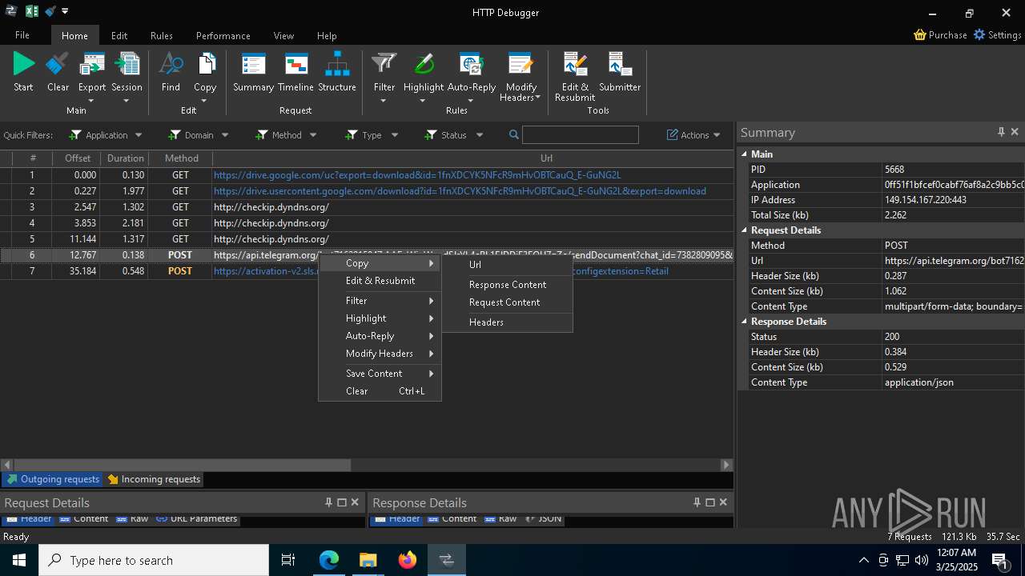The image size is (1025, 576).
Task: Collapse the Response Details section in Summary
Action: [x=744, y=322]
